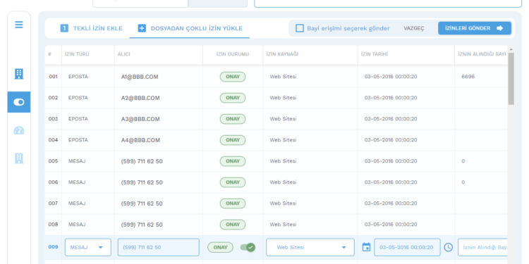The image size is (529, 264).
Task: Click the date field in row 009
Action: pyautogui.click(x=407, y=247)
